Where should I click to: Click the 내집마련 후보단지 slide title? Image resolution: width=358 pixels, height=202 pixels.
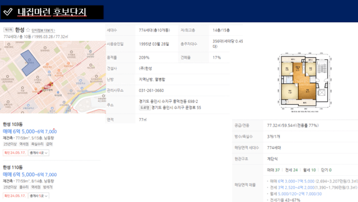[x=52, y=12]
